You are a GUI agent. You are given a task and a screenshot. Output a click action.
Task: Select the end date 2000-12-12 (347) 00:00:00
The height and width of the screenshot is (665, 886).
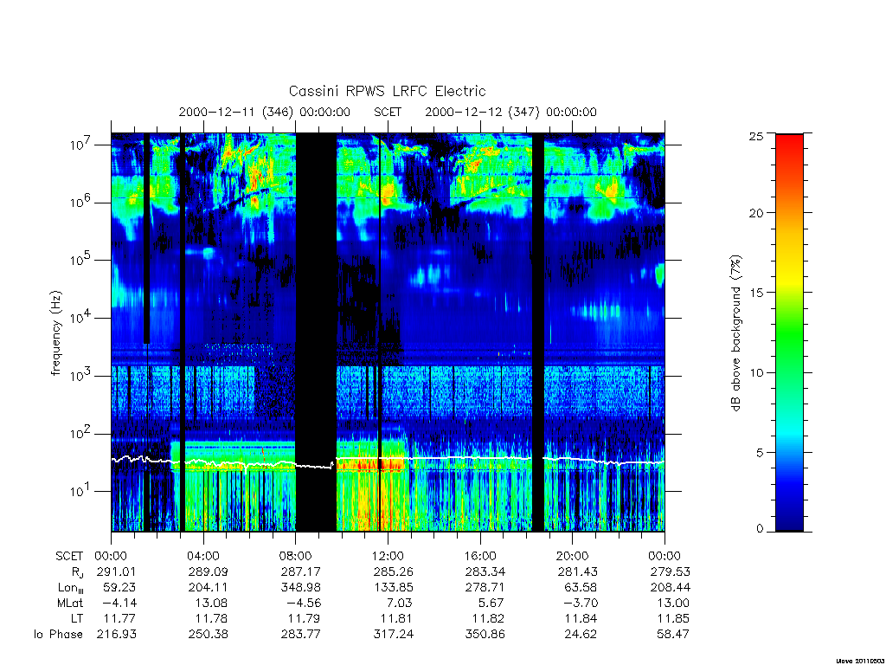(x=510, y=112)
